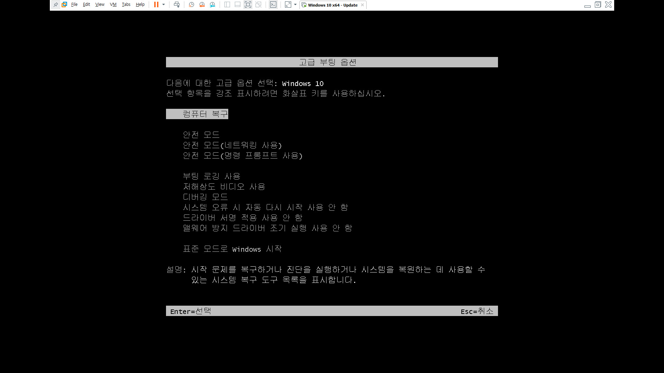The height and width of the screenshot is (373, 664).
Task: Select 디버깅 모드 option
Action: tap(205, 197)
